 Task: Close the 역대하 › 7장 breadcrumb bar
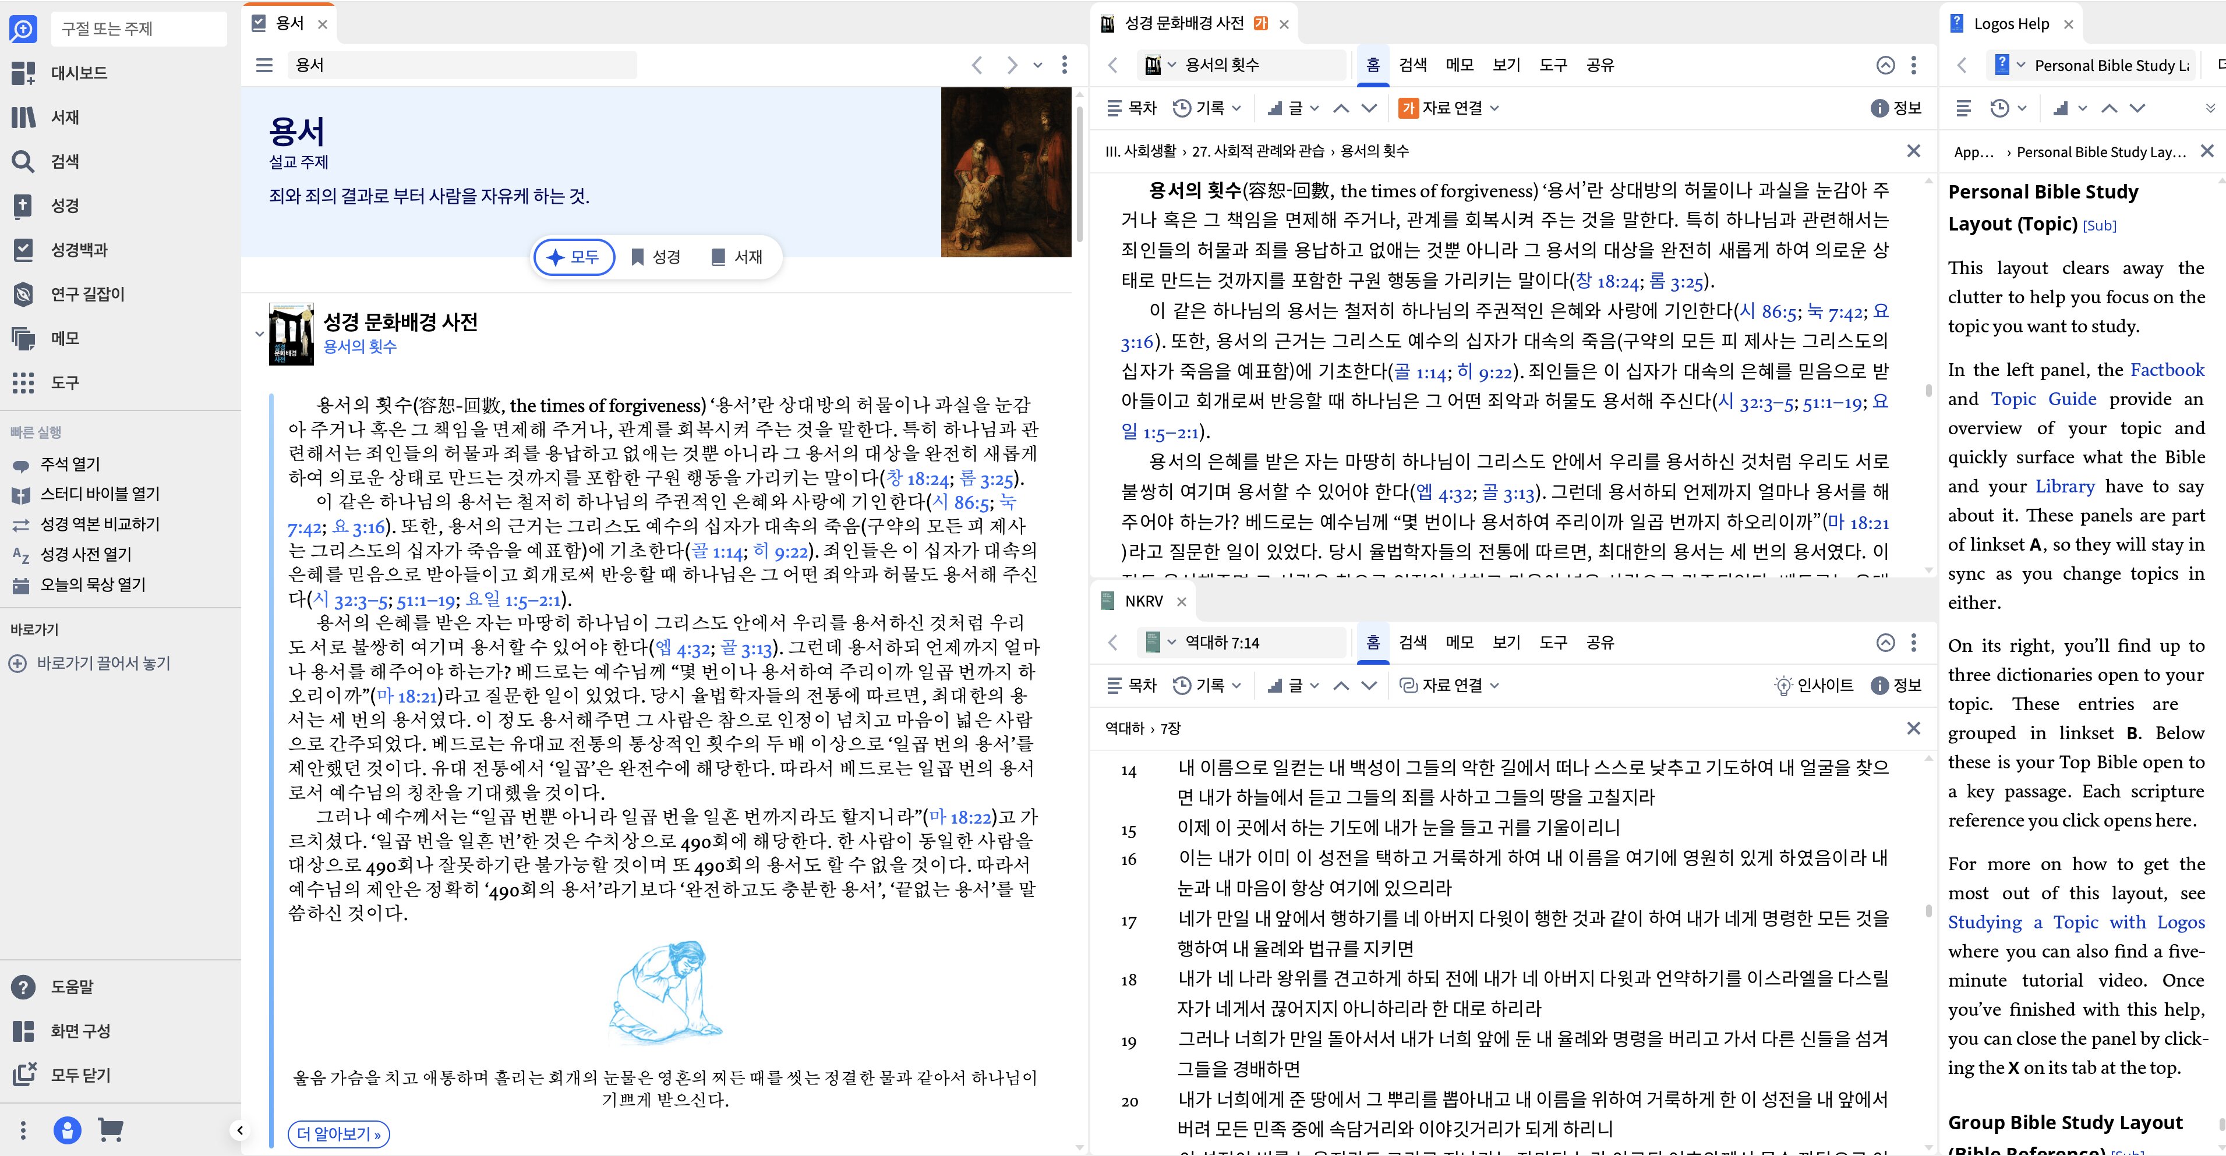pos(1913,729)
